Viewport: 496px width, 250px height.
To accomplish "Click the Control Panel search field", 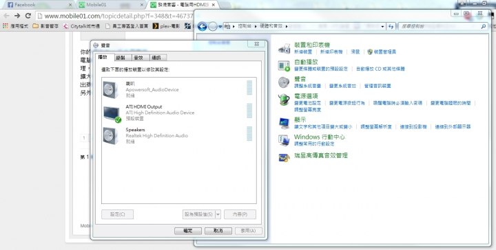I will 442,27.
